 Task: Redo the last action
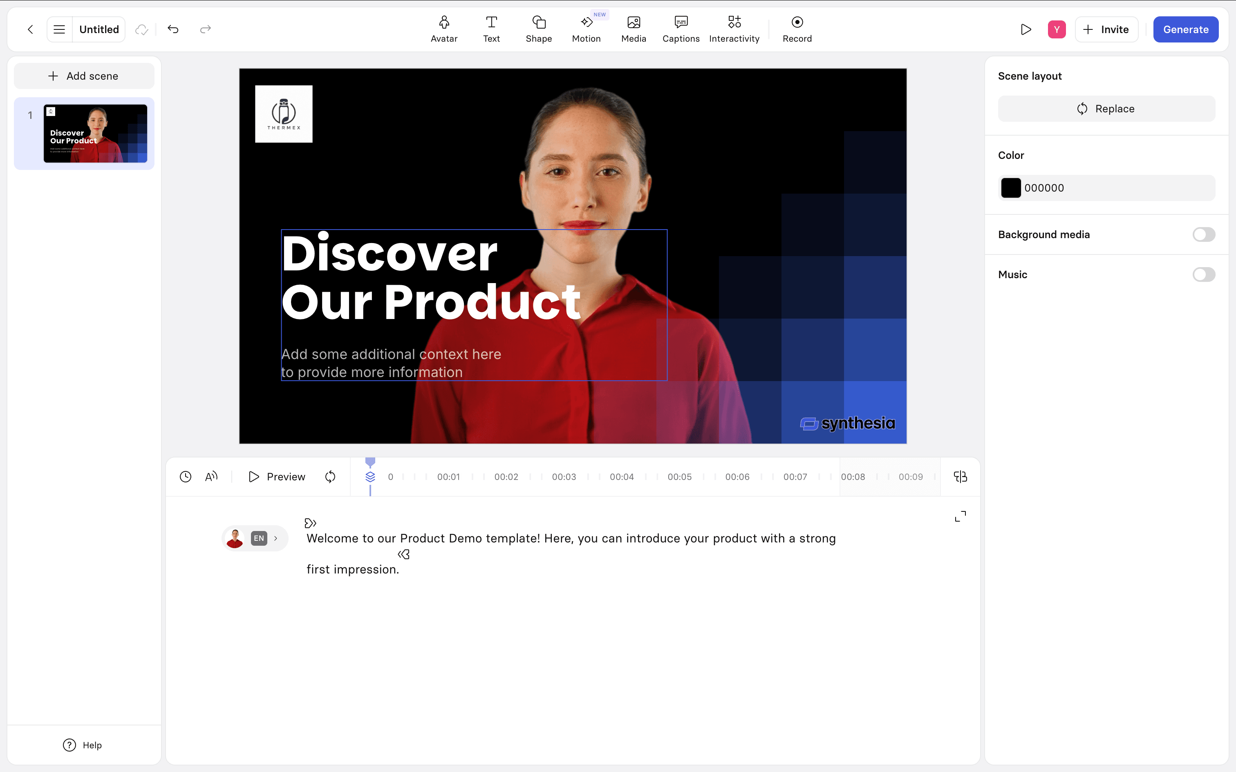click(x=205, y=29)
